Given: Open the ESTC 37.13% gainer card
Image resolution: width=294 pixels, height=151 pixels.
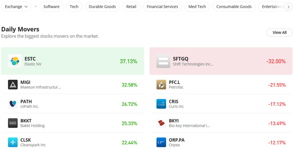Looking at the screenshot, I should tap(73, 61).
